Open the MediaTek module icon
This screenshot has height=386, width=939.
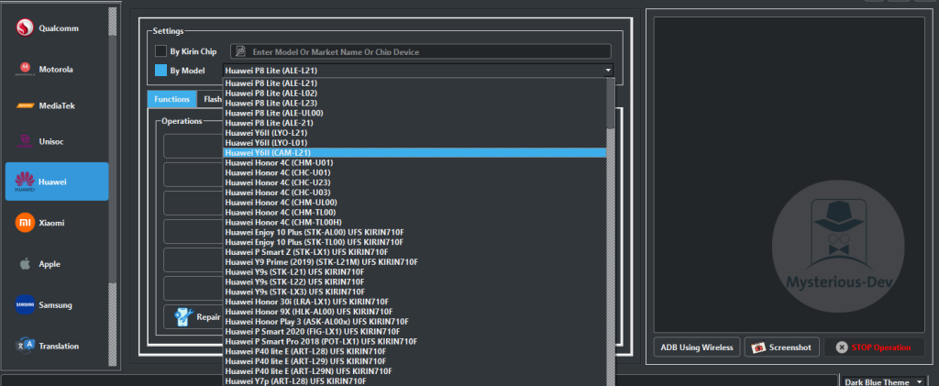[x=25, y=106]
